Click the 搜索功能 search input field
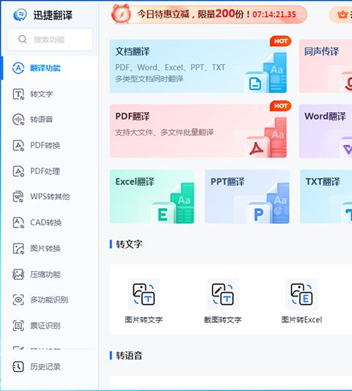Screen dimensions: 352x391 [x=50, y=39]
